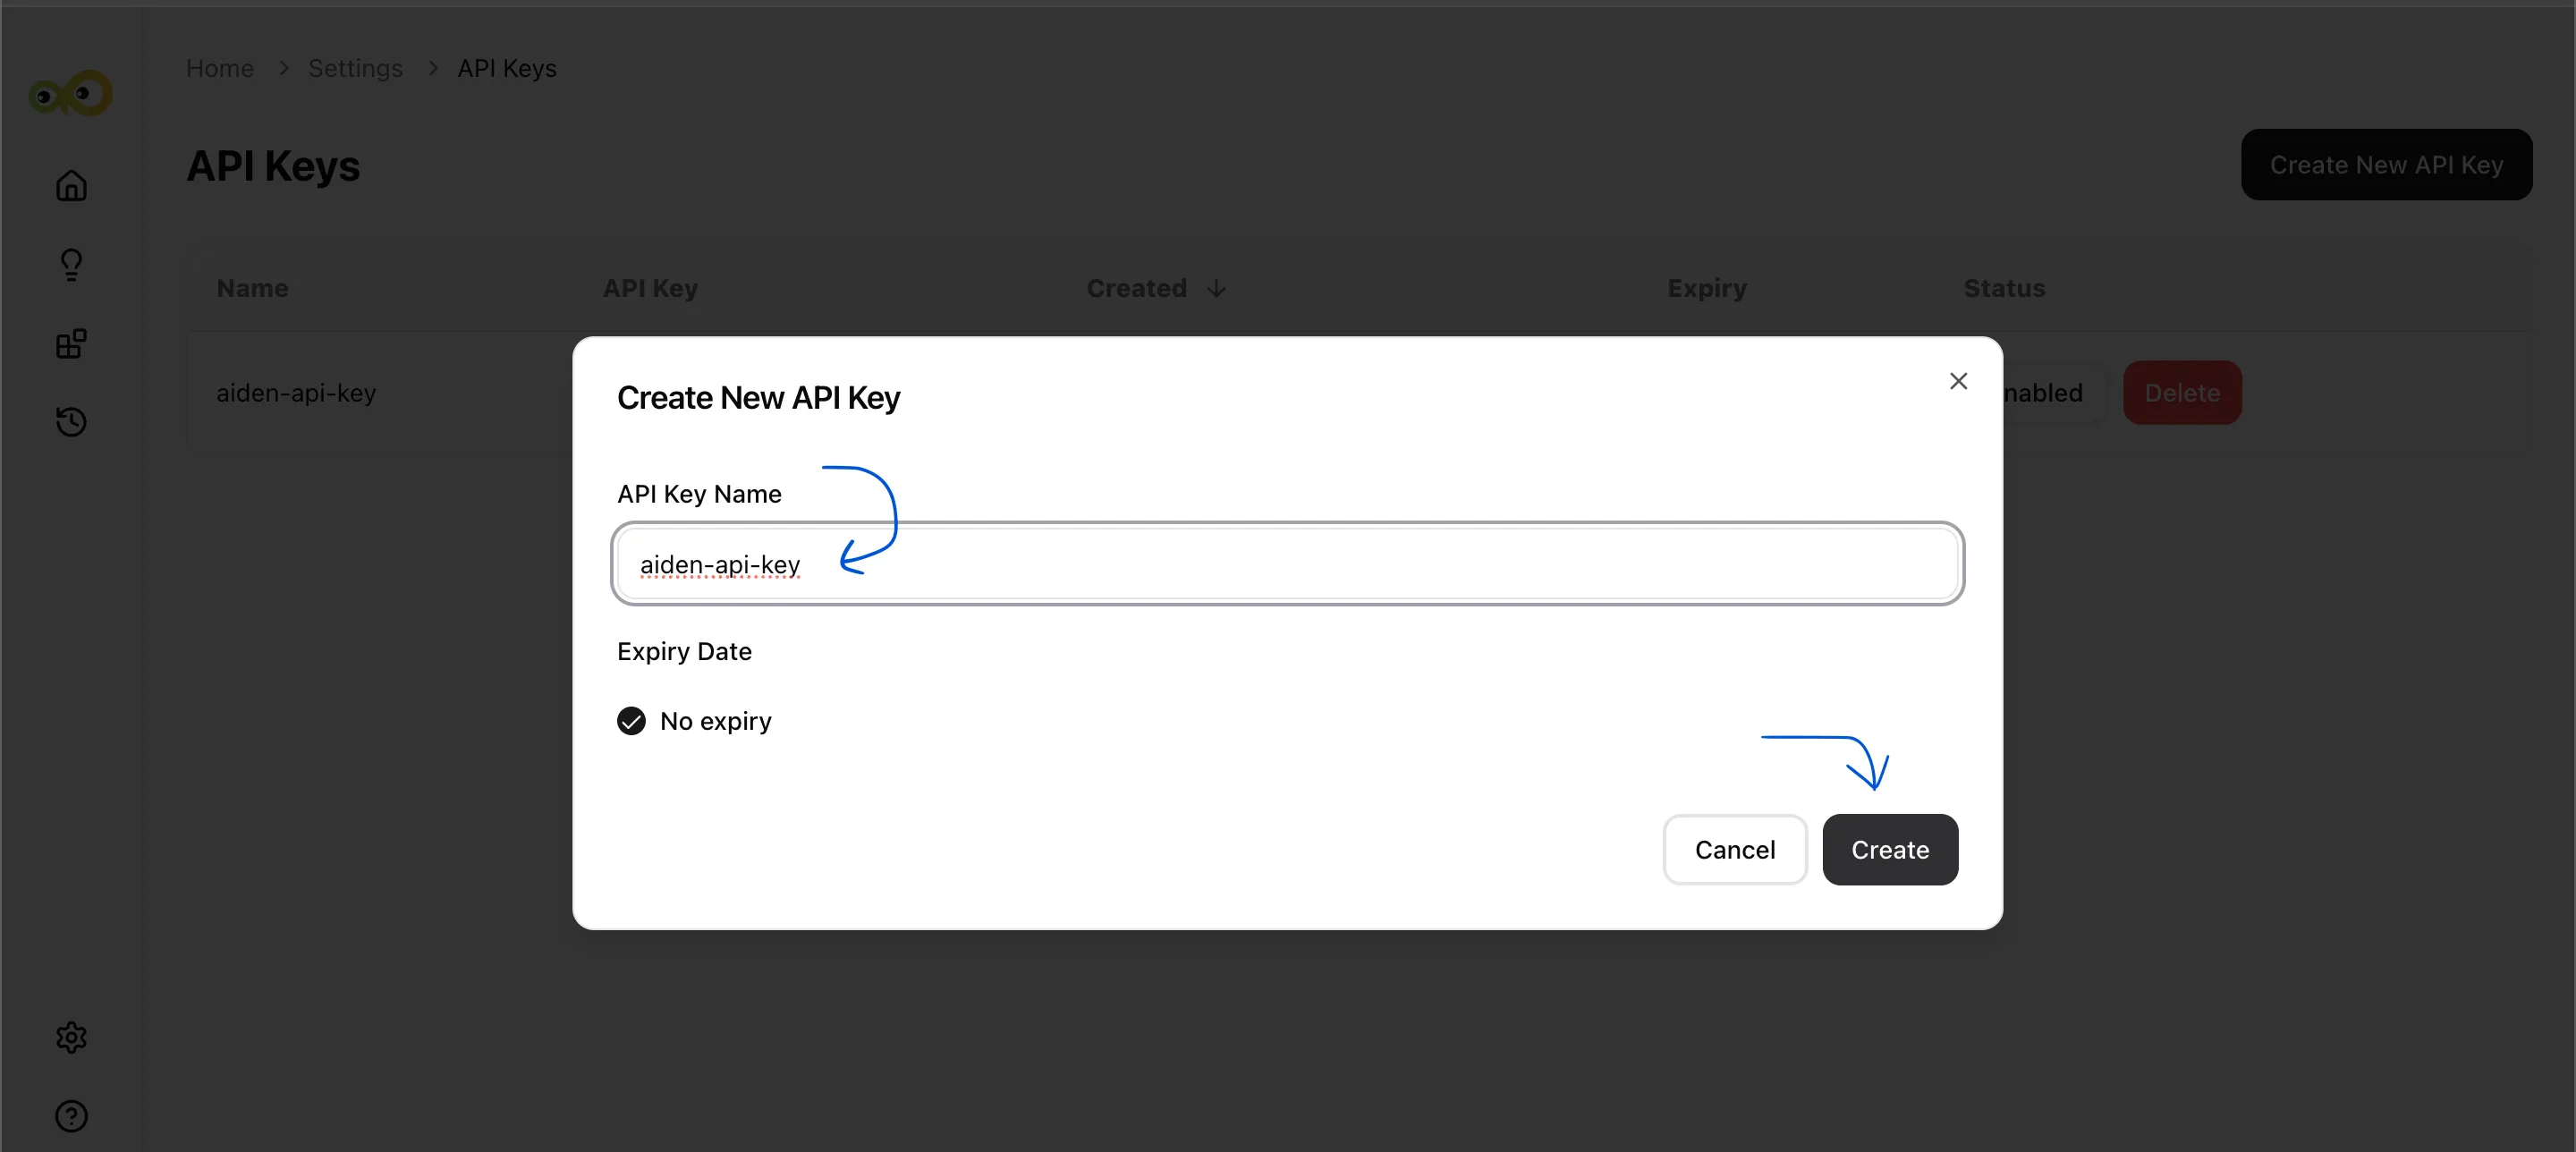Open the lightbulb ideas icon in sidebar
2576x1152 pixels.
71,265
